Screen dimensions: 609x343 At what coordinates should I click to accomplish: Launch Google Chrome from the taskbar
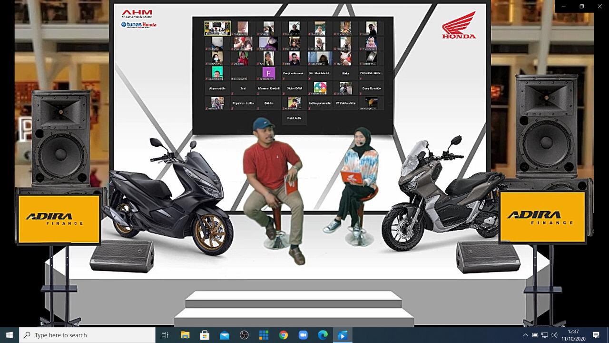click(284, 335)
